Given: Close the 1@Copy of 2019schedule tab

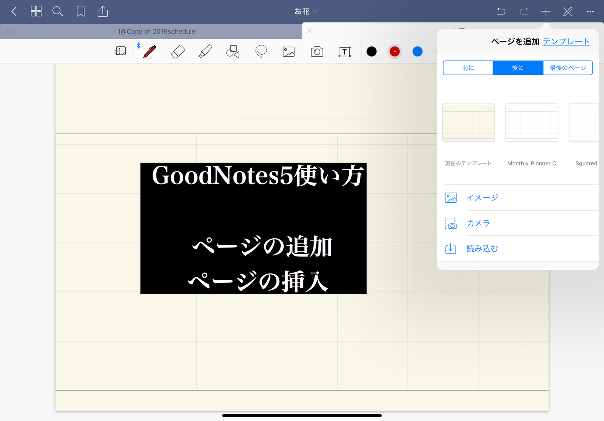Looking at the screenshot, I should (7, 31).
